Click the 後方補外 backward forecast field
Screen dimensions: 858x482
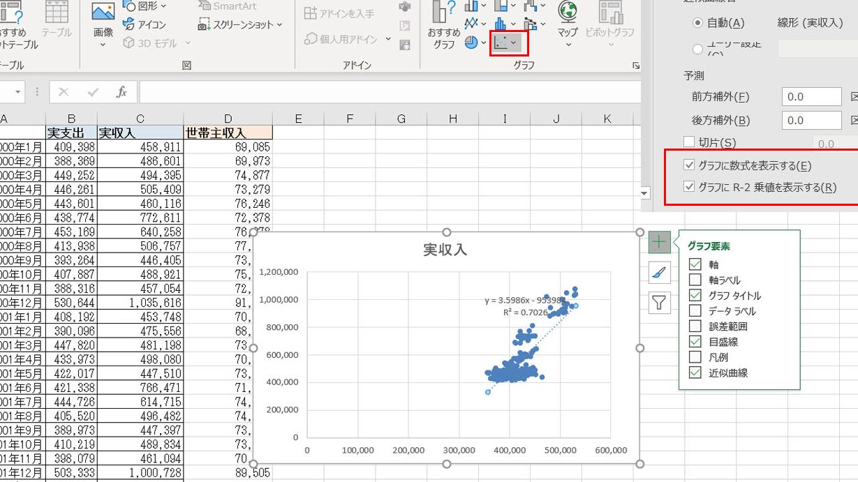811,120
